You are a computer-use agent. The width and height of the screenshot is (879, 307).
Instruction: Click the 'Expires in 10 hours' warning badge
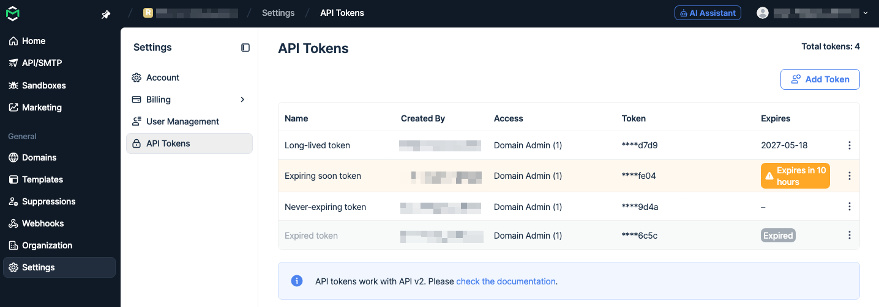[795, 176]
